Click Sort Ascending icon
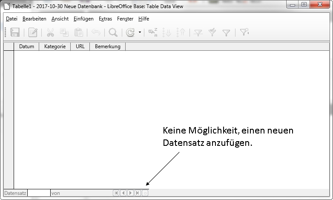 167,32
